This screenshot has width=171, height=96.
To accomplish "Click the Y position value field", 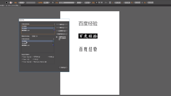I will point(127,2).
